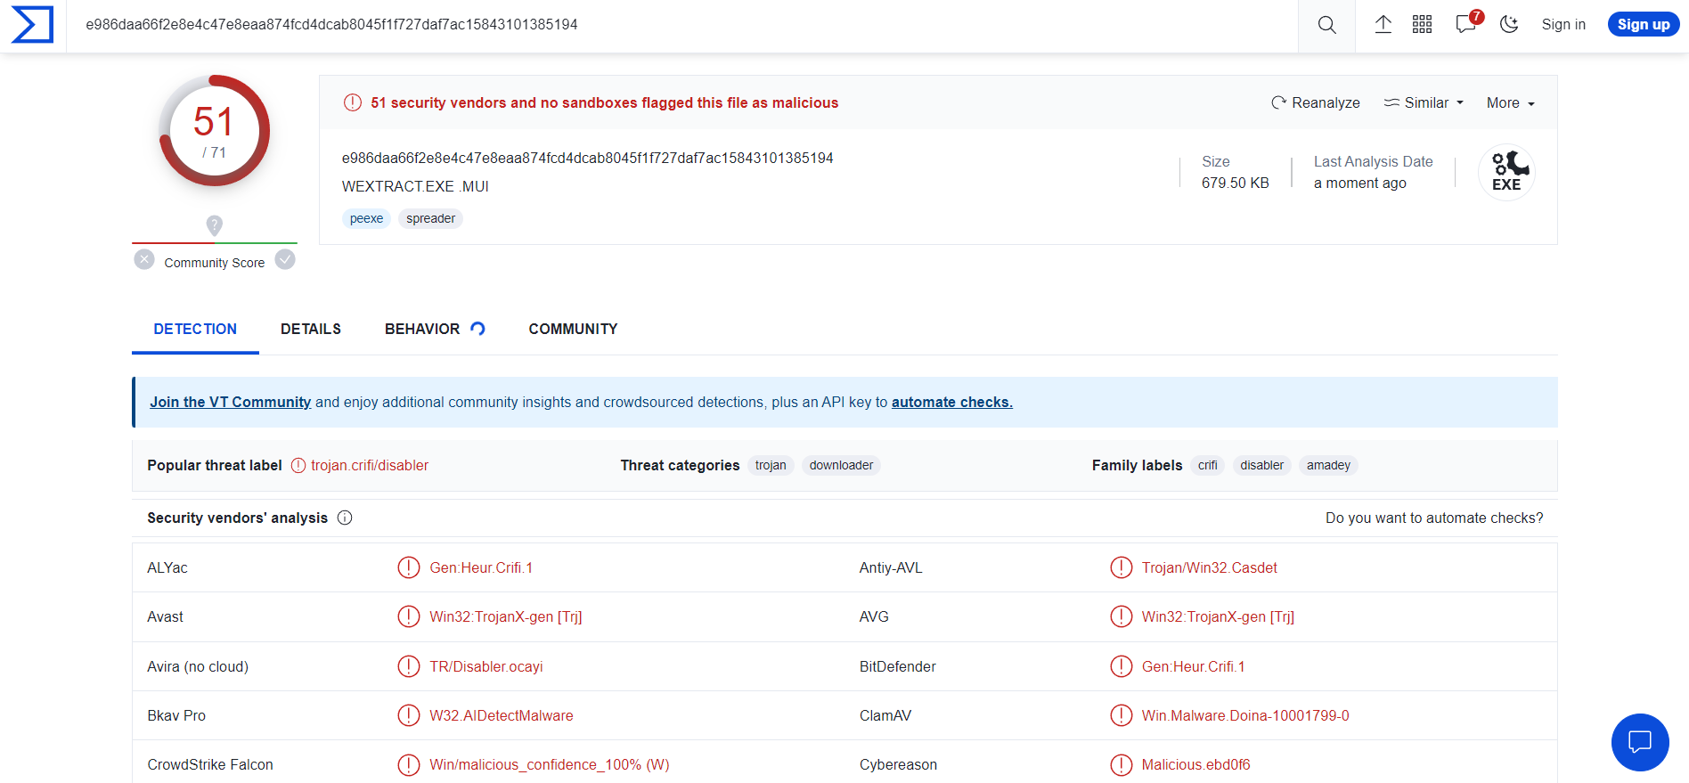Click the community score downvote X icon
Viewport: 1689px width, 783px height.
click(x=144, y=259)
